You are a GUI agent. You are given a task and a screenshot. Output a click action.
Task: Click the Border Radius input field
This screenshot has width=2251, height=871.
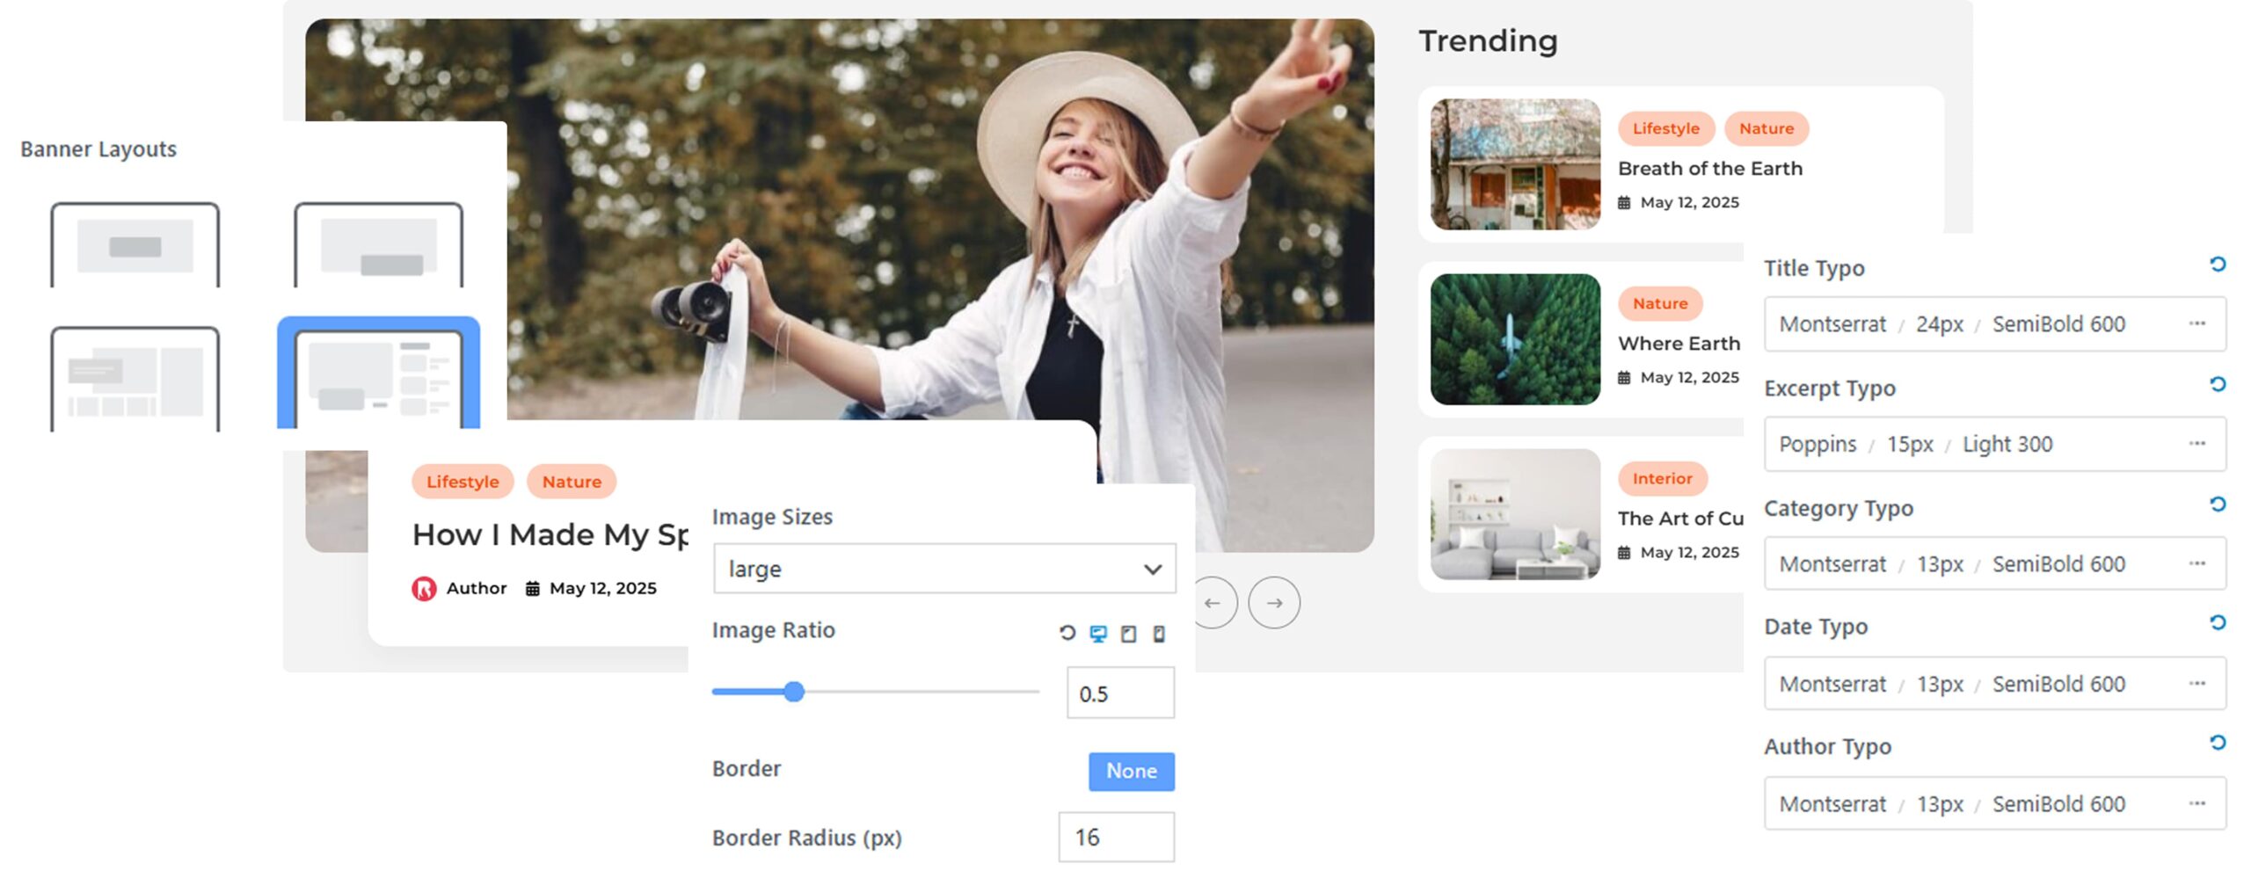click(x=1116, y=837)
